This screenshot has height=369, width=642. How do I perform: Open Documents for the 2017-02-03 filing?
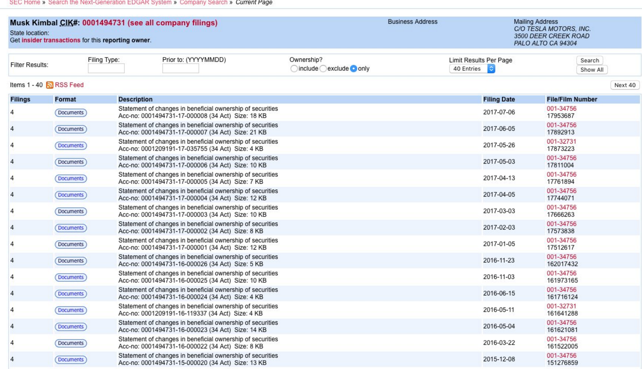[x=71, y=228]
